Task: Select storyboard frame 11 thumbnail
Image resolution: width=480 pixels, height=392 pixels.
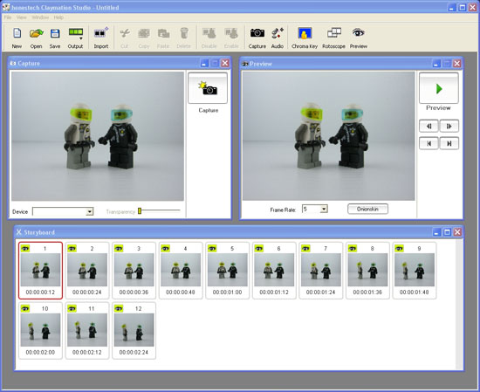Action: tap(87, 330)
